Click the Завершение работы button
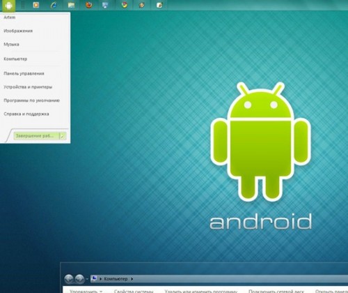 tap(36, 136)
